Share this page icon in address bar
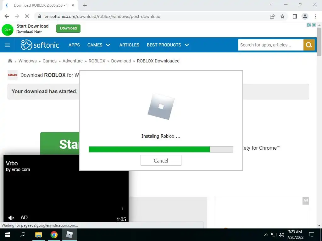 pyautogui.click(x=272, y=16)
